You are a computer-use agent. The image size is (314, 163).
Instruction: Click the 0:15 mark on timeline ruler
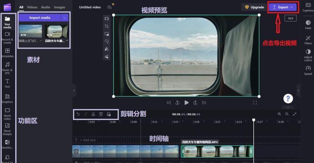[176, 122]
